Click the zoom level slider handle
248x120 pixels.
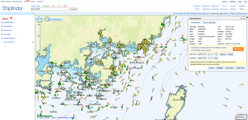38,36
